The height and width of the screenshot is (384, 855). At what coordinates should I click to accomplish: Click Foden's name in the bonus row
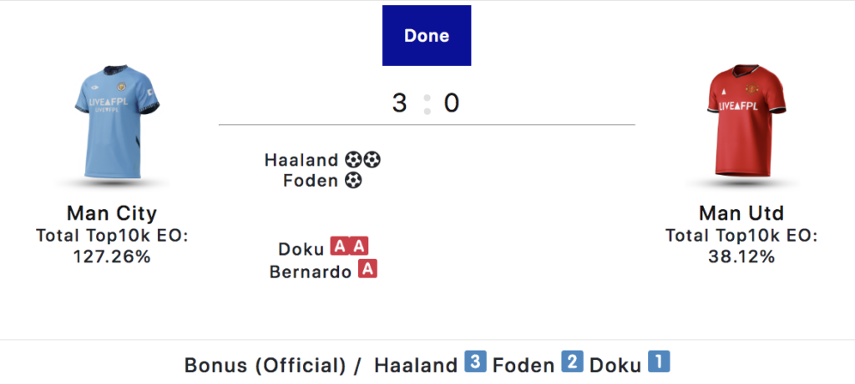pos(523,365)
